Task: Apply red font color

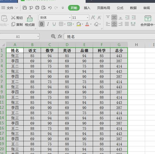Action: pyautogui.click(x=87, y=24)
